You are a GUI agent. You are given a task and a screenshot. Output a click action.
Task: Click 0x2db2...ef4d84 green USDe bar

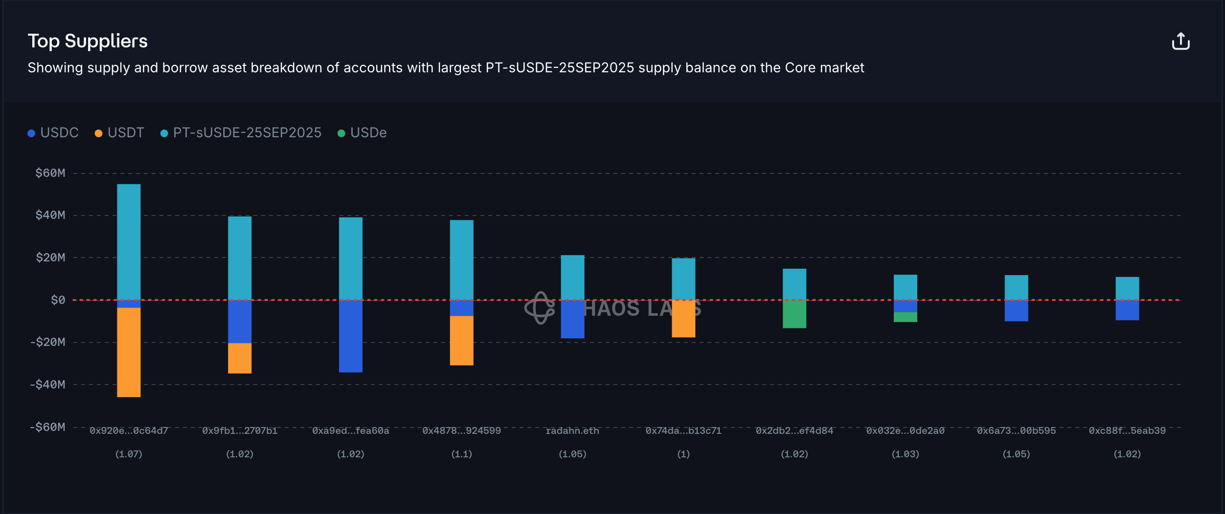pos(794,314)
